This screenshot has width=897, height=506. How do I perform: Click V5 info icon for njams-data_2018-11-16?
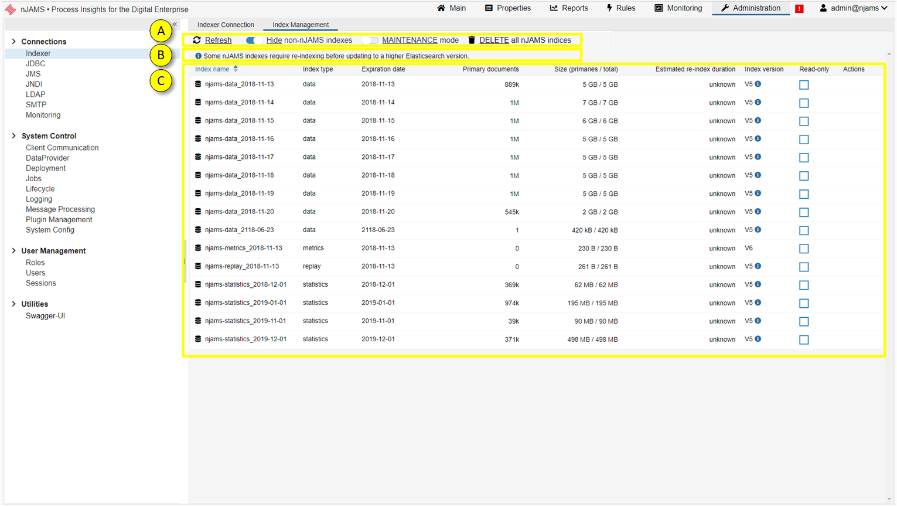click(x=758, y=138)
